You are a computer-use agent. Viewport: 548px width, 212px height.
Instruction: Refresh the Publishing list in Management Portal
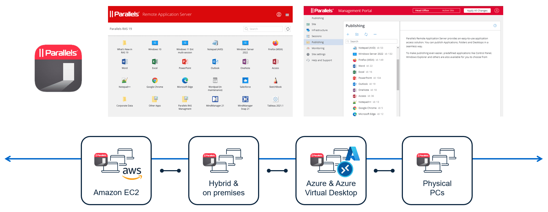pos(366,34)
